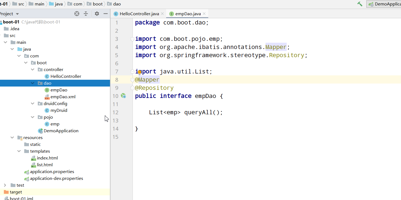Close the empDao.java tab
401x200 pixels.
(x=204, y=14)
